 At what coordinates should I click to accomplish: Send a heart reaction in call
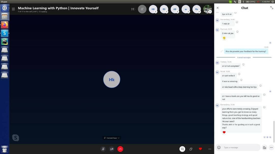pos(200,149)
